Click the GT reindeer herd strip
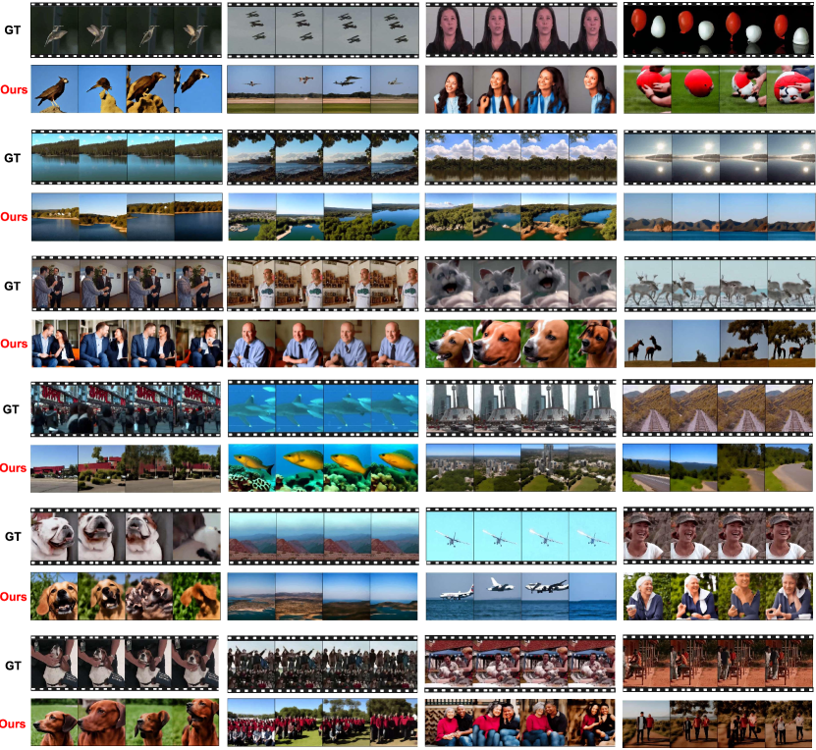816x750 pixels. 719,284
